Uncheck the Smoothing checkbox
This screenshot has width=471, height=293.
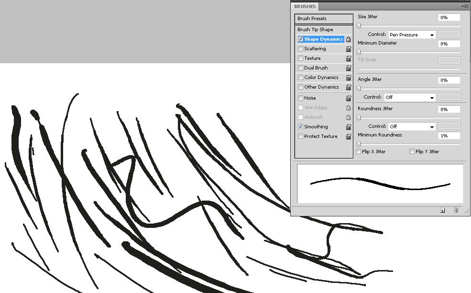pos(300,127)
